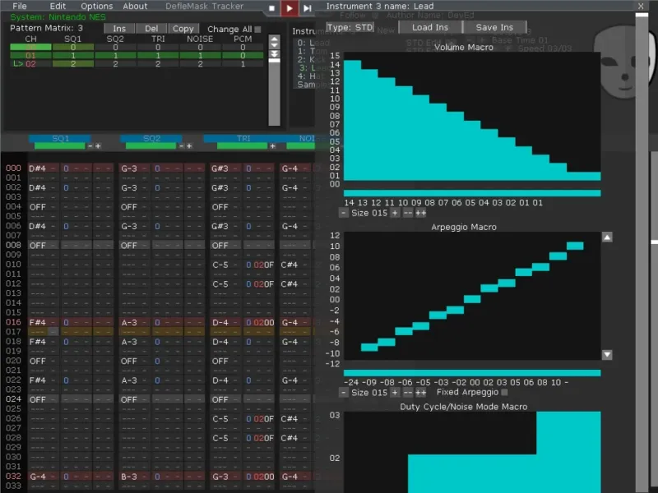Decrease Arpeggio Macro size with the - button
The image size is (658, 493).
click(x=343, y=393)
